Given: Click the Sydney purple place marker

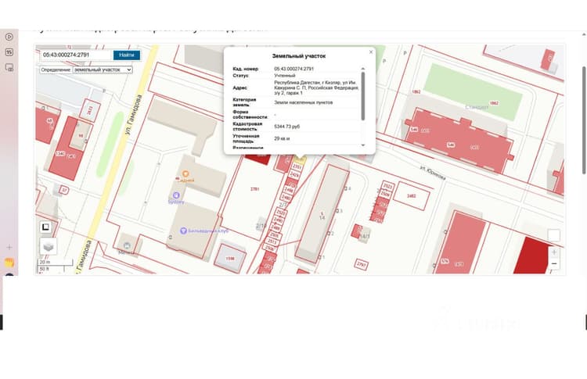Looking at the screenshot, I should click(x=176, y=195).
